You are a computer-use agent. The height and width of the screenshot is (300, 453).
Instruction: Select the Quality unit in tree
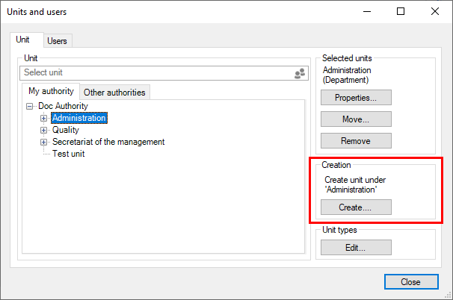pos(66,130)
